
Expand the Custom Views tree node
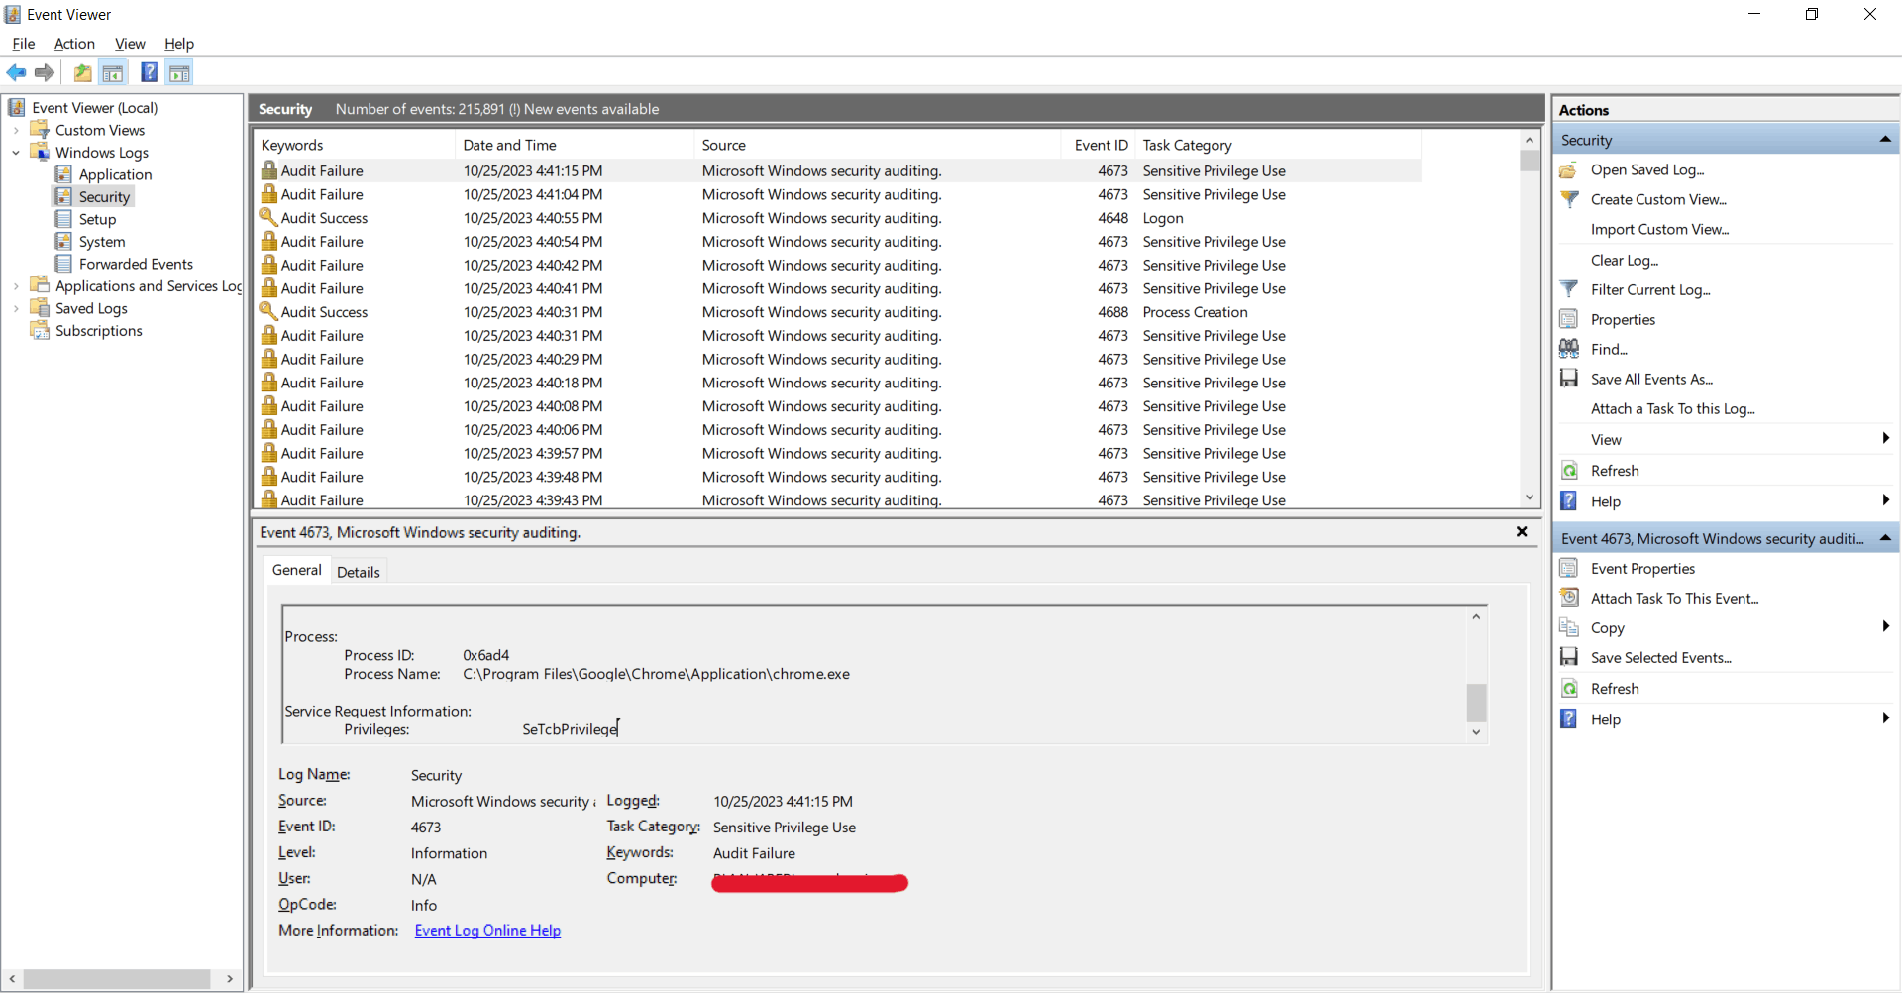coord(16,130)
